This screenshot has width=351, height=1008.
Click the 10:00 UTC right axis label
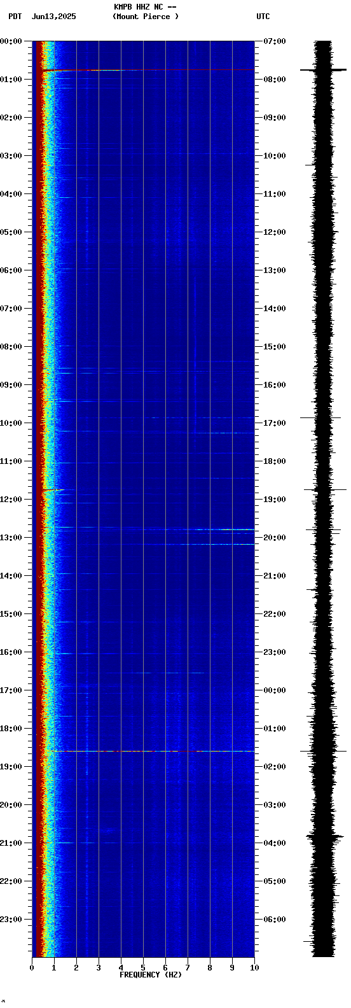pos(275,156)
